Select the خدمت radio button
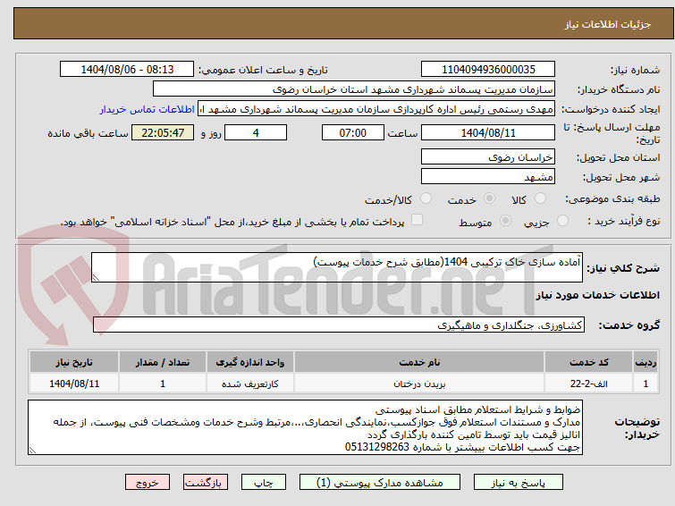 tap(489, 198)
